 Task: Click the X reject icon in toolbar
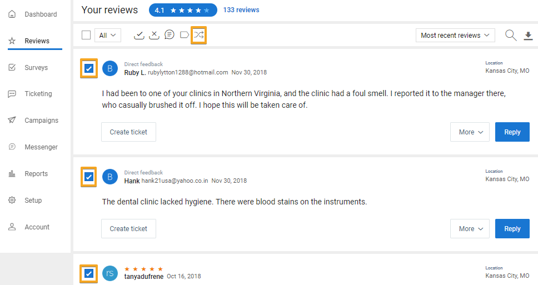coord(155,35)
